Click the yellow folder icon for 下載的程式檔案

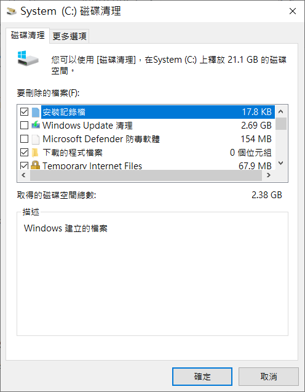[35, 153]
